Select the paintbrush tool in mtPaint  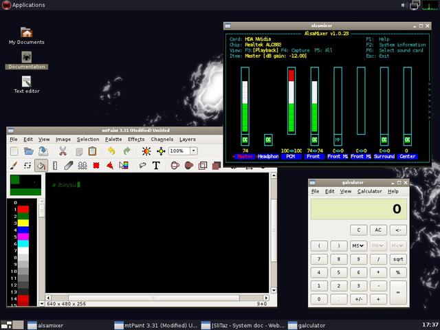point(14,166)
